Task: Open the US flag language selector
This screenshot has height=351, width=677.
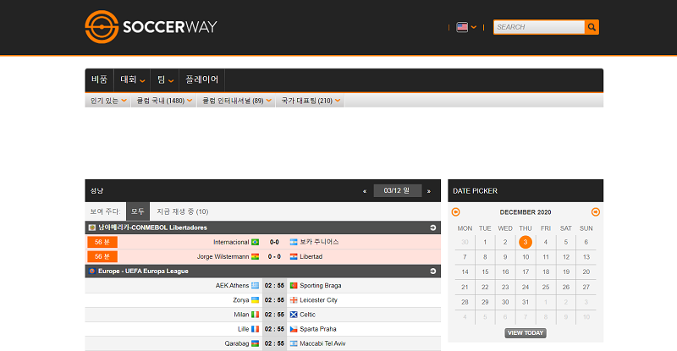Action: coord(466,27)
